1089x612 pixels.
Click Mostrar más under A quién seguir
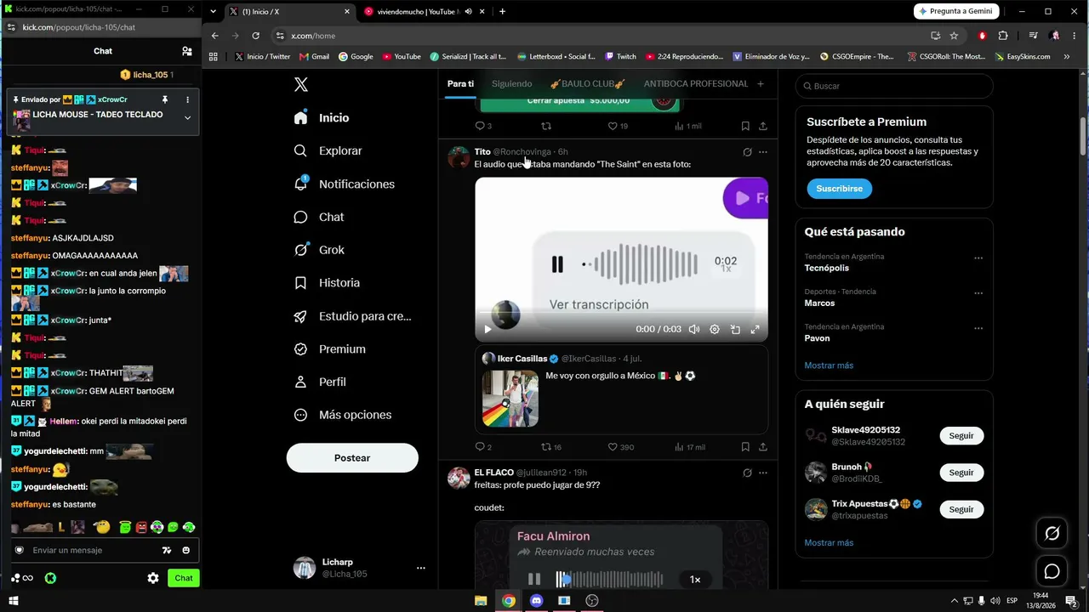[x=829, y=542]
